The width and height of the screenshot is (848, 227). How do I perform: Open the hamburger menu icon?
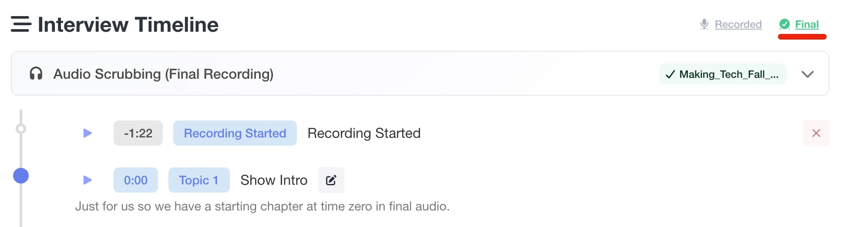tap(21, 24)
